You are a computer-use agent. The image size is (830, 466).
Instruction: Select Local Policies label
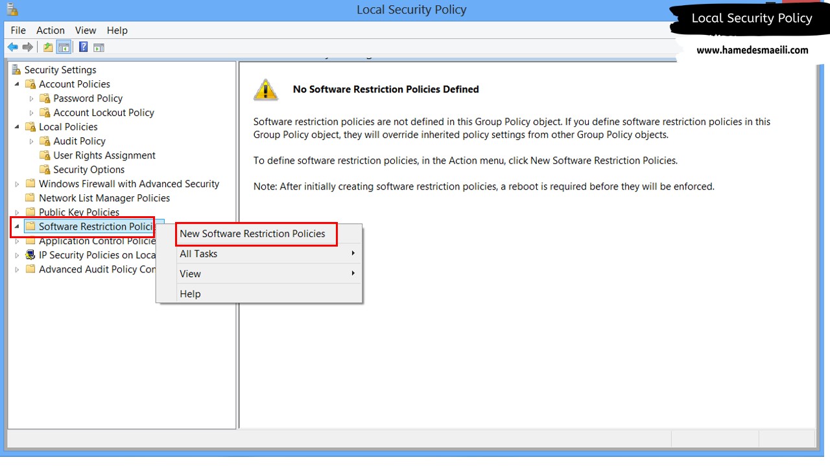(68, 127)
